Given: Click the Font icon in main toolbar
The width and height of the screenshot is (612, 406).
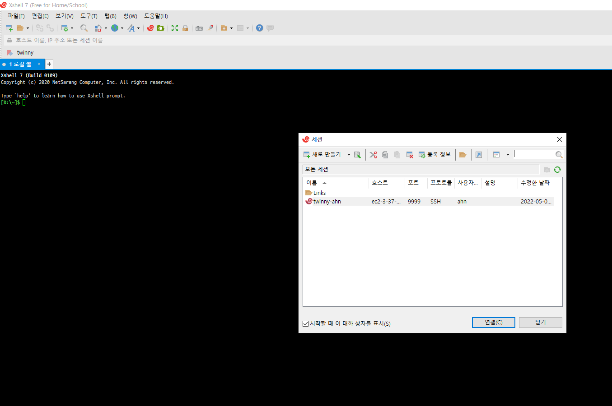Looking at the screenshot, I should 131,28.
